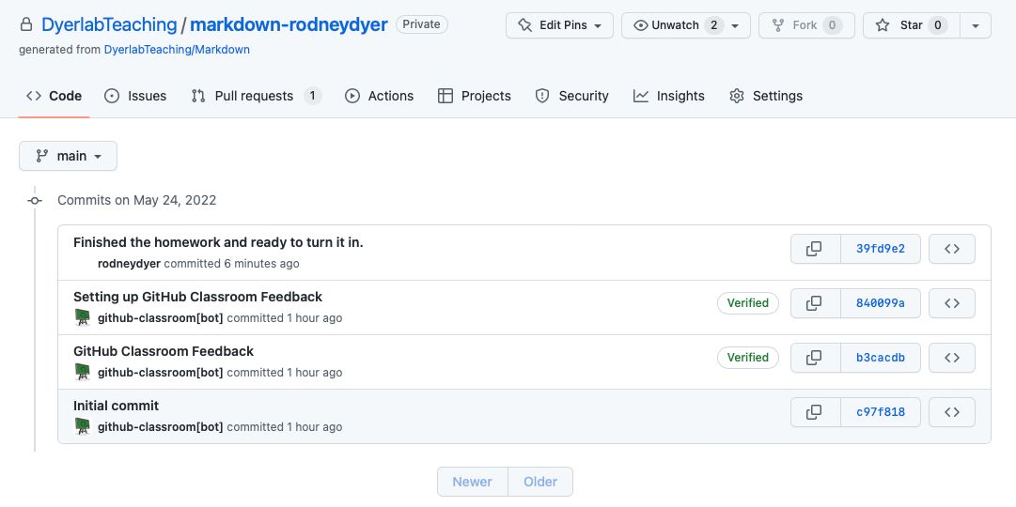Open commit 'Finished the homework and ready to turn it in.'
The image size is (1016, 507).
(218, 242)
